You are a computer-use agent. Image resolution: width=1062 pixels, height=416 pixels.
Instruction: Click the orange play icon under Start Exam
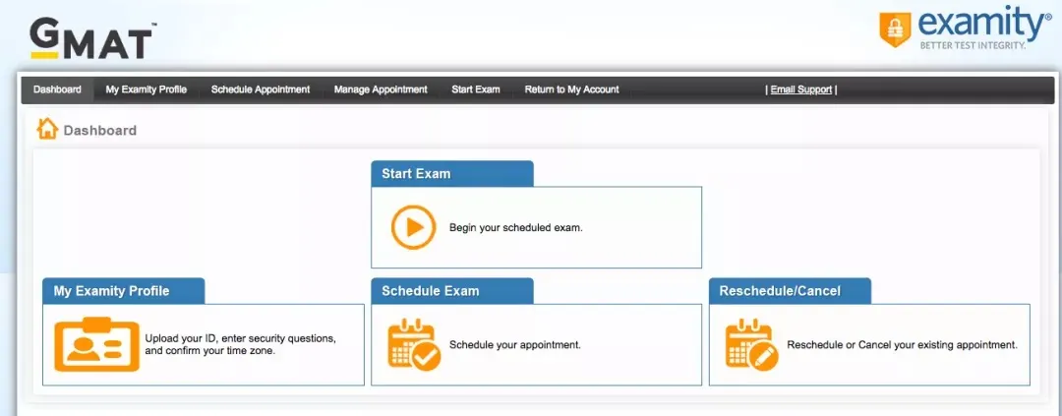click(x=413, y=227)
